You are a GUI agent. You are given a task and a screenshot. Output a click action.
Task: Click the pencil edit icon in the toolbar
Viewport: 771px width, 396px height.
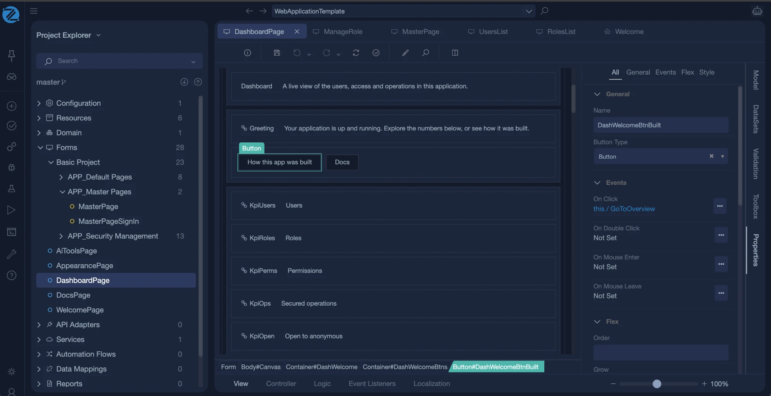405,53
